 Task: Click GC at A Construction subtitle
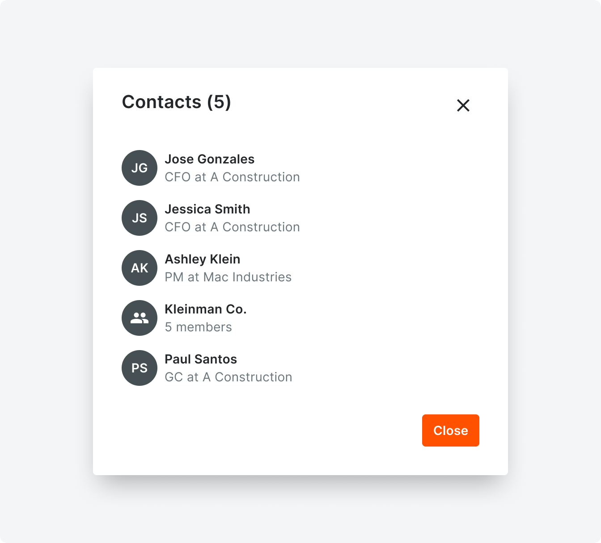coord(229,377)
